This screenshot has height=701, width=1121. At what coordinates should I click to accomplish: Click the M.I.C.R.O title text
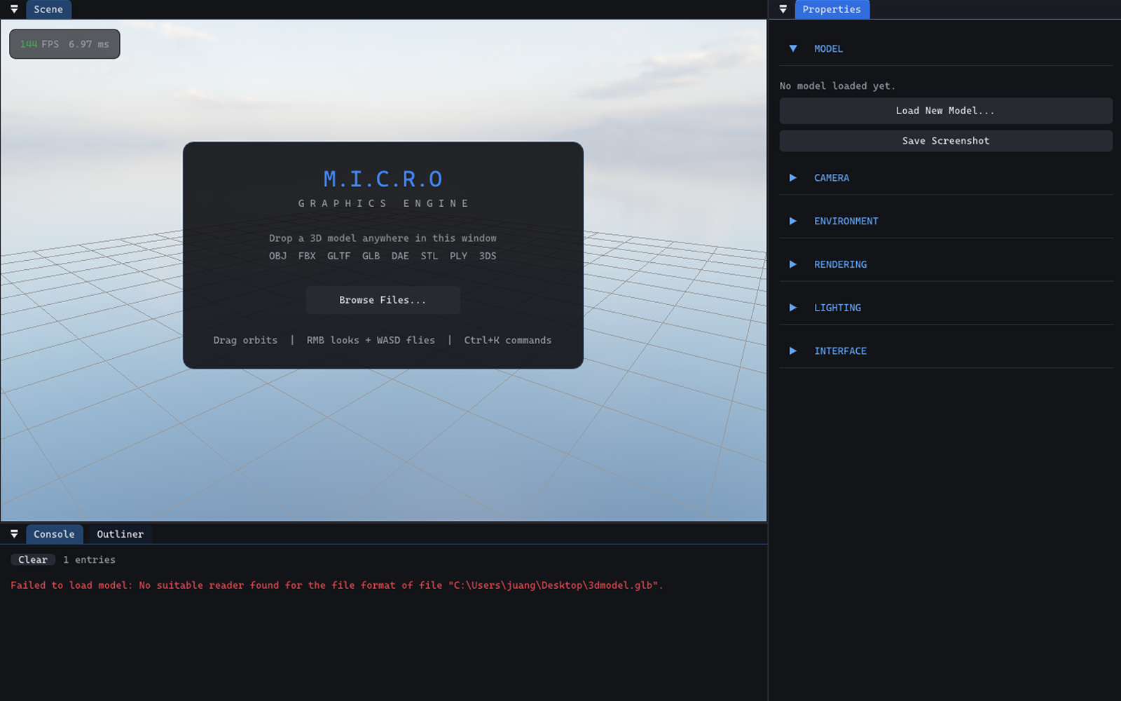[x=383, y=179]
